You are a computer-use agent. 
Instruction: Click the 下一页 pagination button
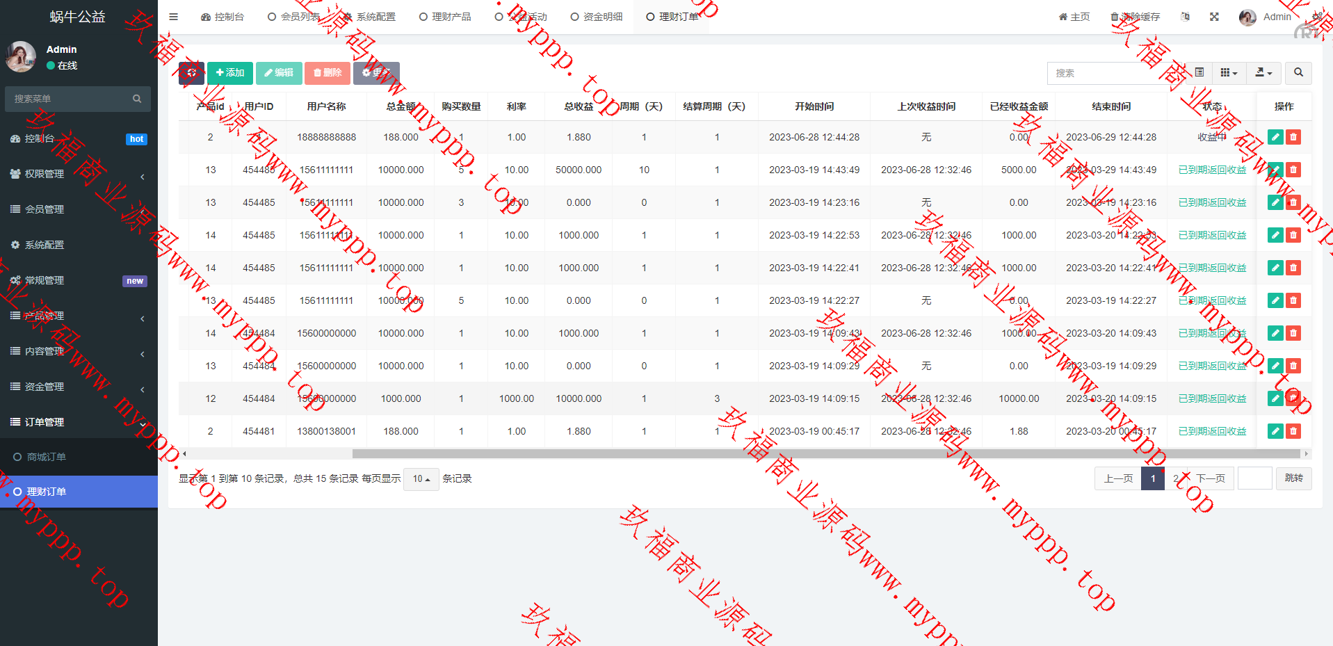[1211, 478]
